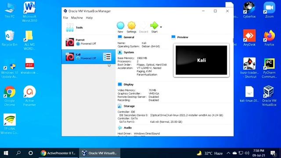
Task: Start the Kali virtual machine
Action: pyautogui.click(x=154, y=27)
